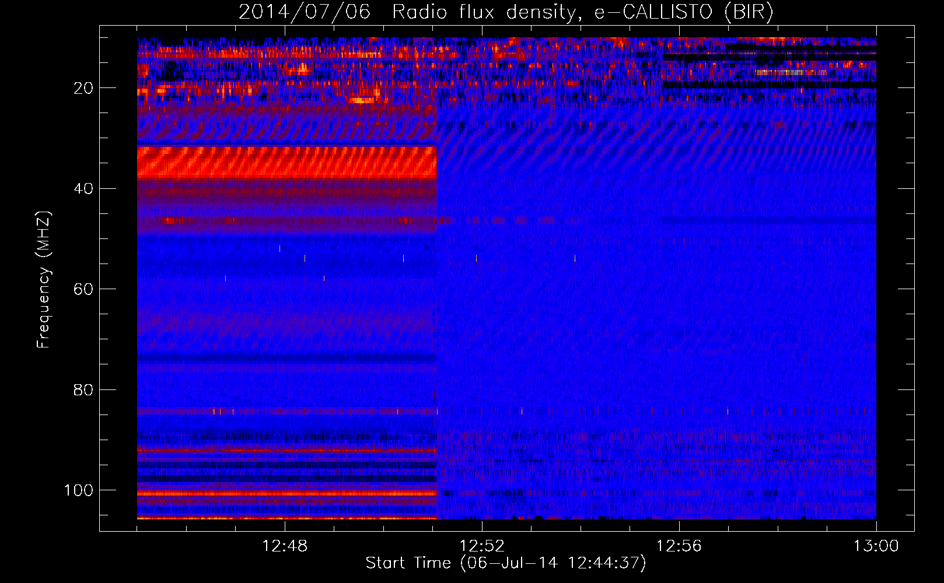Click the 'Frequency (MHZ)' axis label
The image size is (944, 583).
(44, 280)
